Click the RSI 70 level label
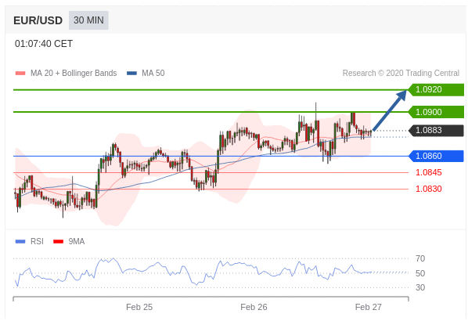468x321 pixels. (420, 258)
